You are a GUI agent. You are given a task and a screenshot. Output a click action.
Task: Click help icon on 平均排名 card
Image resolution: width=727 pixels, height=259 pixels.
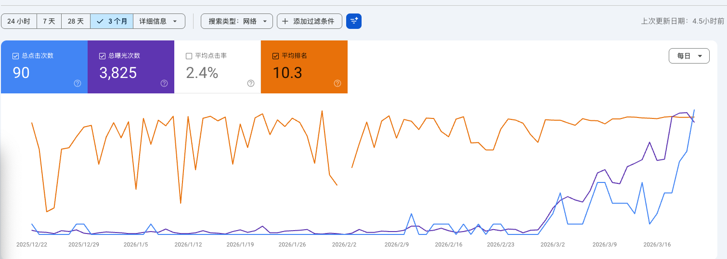click(338, 83)
